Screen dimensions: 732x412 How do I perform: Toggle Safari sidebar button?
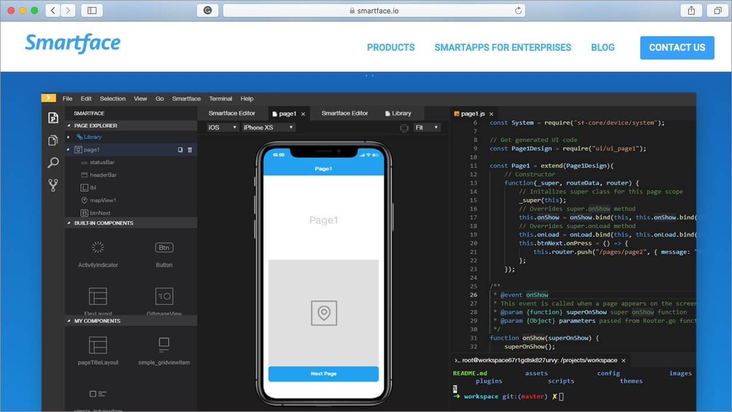coord(92,11)
